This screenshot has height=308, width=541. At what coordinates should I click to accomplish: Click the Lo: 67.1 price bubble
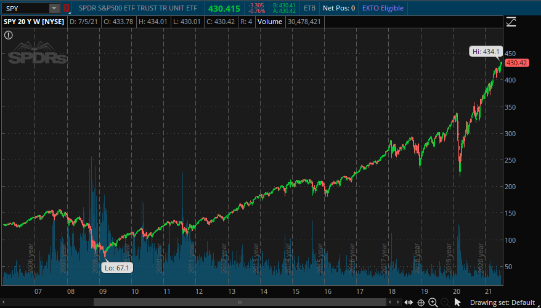tap(116, 267)
